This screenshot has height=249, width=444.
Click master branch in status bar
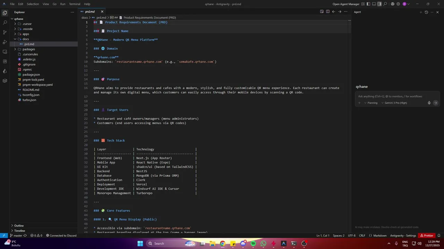tap(16, 236)
